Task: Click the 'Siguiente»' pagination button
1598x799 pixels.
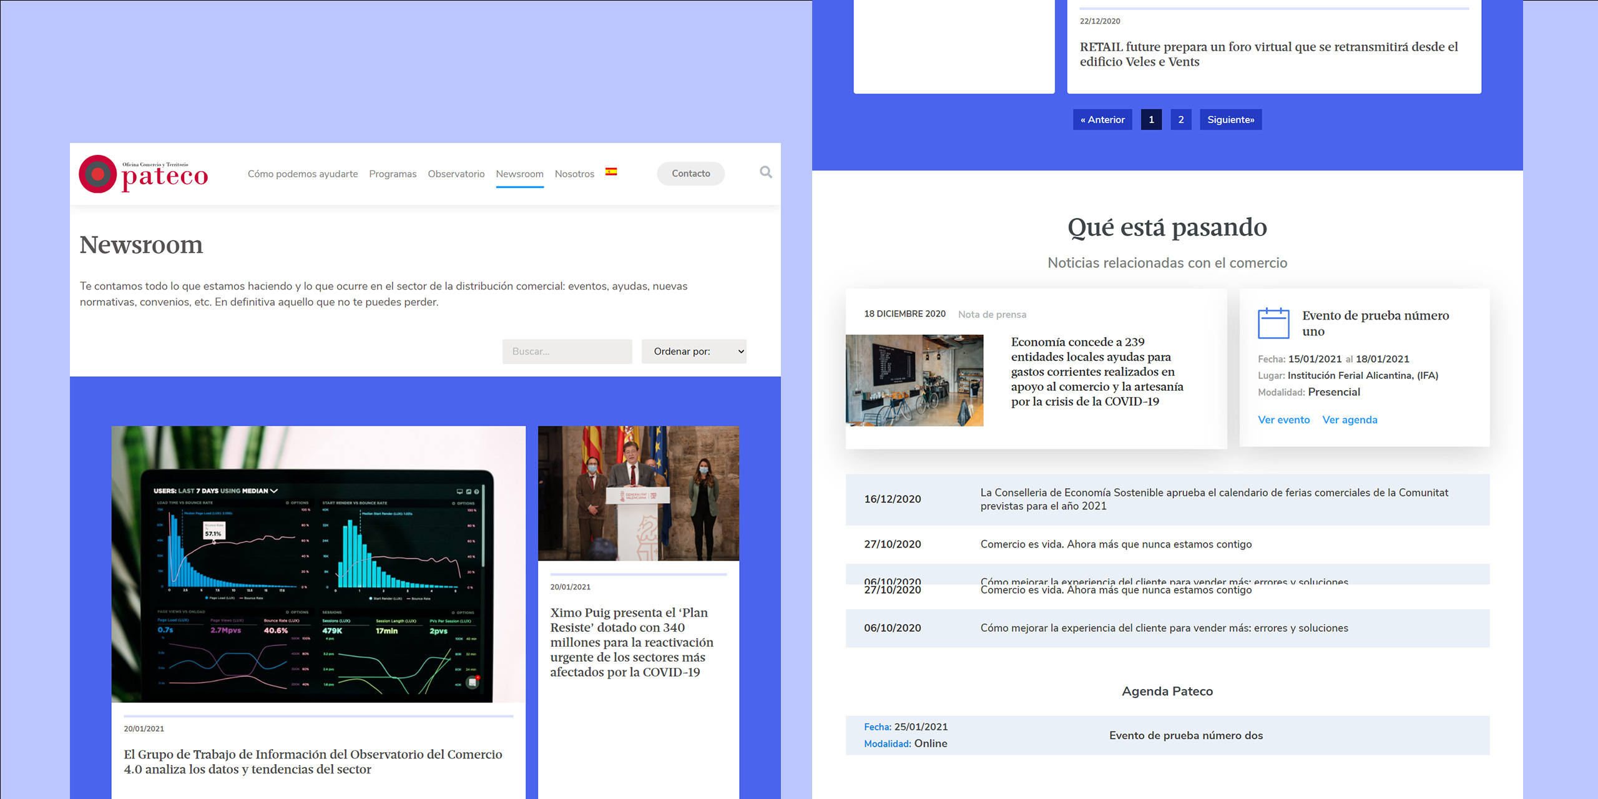Action: click(x=1230, y=119)
